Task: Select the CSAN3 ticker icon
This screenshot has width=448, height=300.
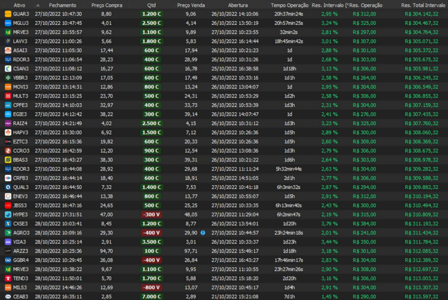Action: tap(8, 69)
